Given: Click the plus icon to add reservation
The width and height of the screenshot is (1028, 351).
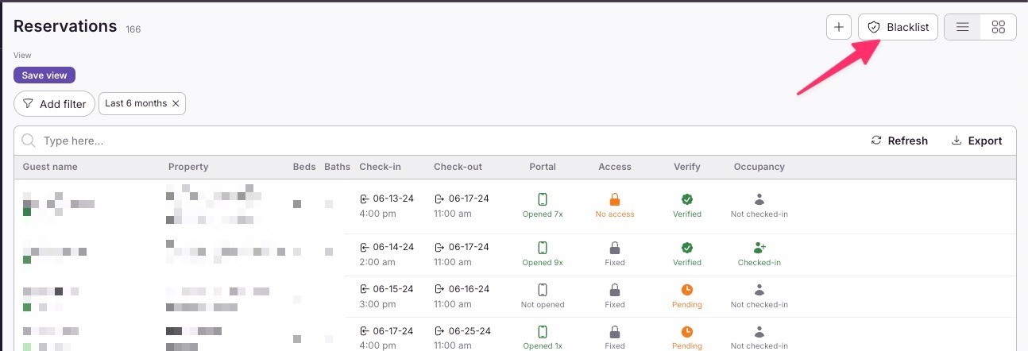Looking at the screenshot, I should pos(839,27).
